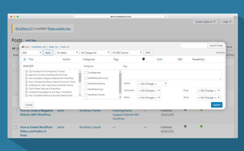
Task: Click Please update now link
Action: [x=59, y=29]
